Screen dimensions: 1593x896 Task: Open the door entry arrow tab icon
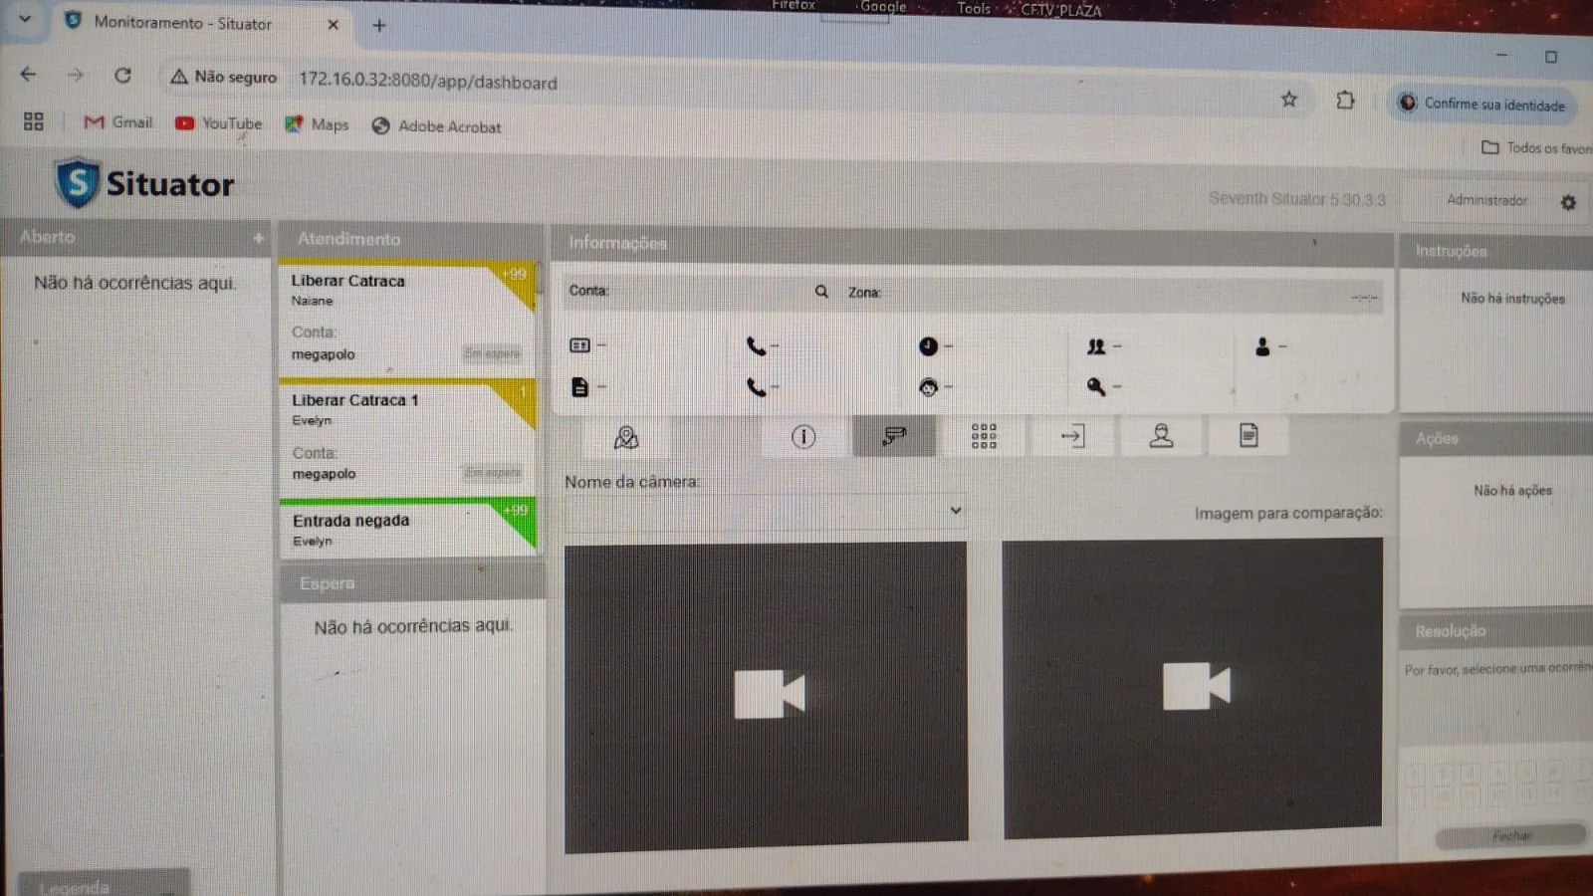click(x=1072, y=435)
